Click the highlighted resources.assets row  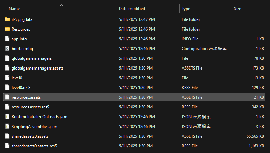point(134,97)
